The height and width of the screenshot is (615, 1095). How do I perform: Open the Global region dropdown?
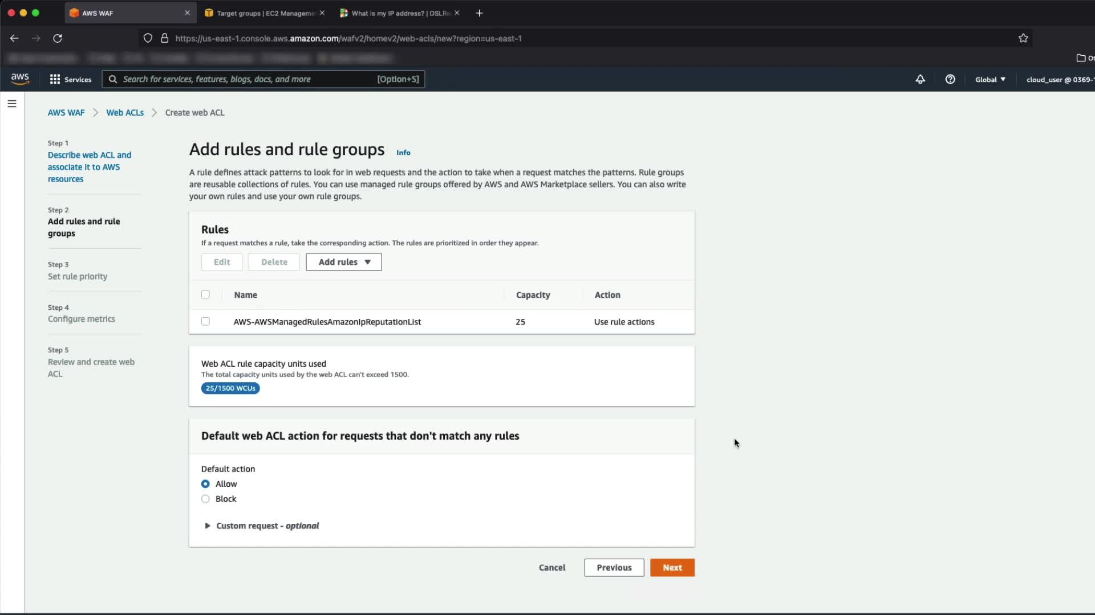click(990, 79)
